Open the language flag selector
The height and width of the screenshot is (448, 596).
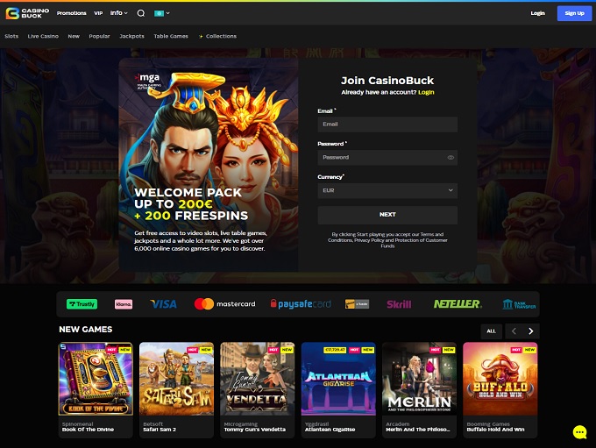pyautogui.click(x=161, y=13)
